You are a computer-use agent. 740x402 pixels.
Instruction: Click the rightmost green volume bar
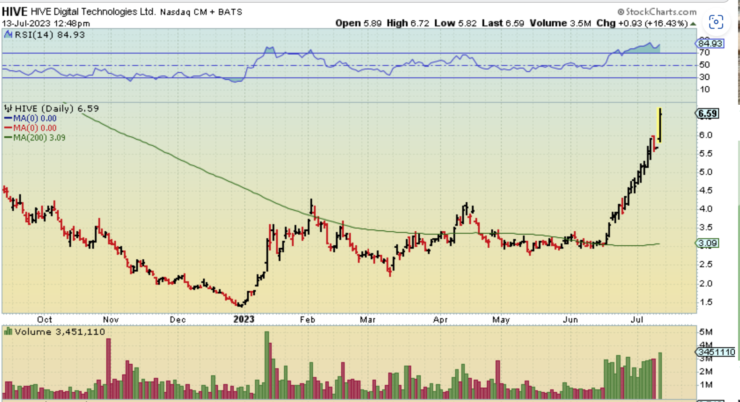(660, 375)
